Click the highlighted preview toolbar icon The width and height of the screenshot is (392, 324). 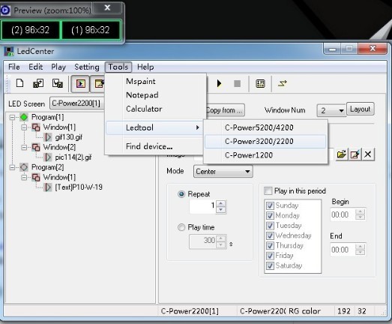[80, 83]
